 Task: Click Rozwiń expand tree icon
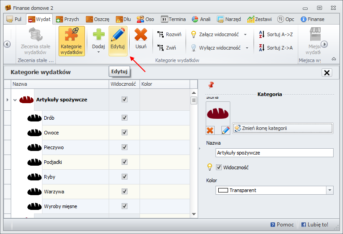161,34
